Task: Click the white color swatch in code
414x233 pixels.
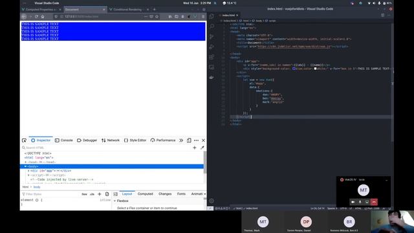Action: (315, 69)
